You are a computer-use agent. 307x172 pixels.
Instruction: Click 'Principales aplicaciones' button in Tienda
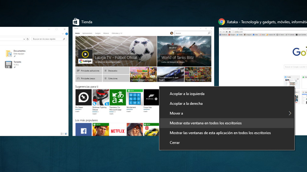pos(89,71)
